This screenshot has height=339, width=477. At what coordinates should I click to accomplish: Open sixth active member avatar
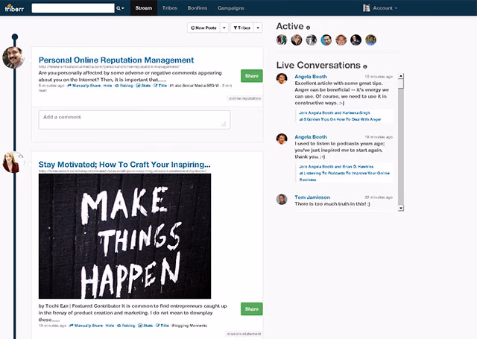coord(356,39)
